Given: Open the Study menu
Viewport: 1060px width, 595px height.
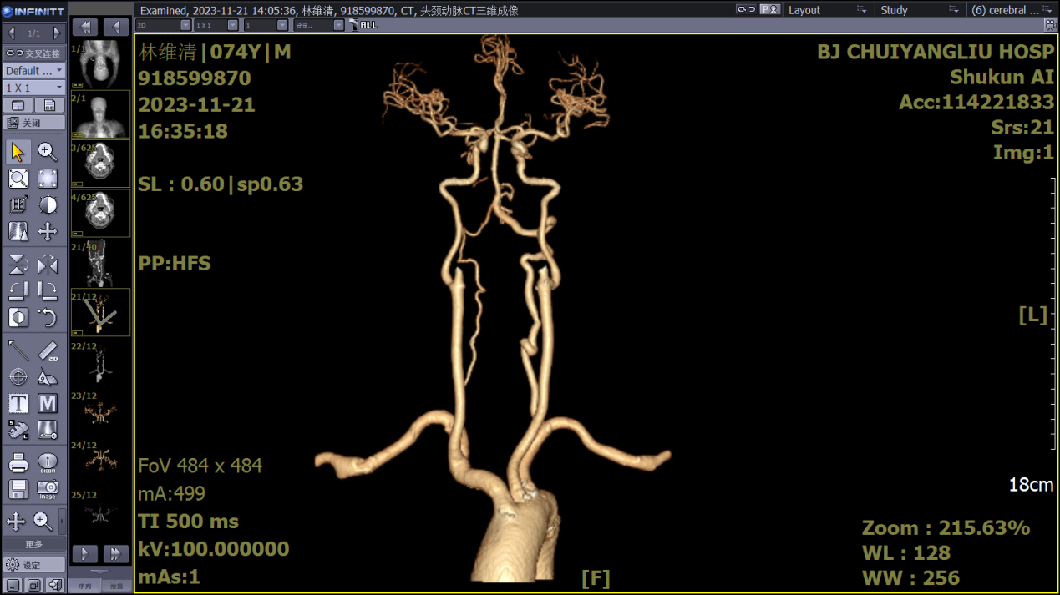Looking at the screenshot, I should click(x=917, y=10).
